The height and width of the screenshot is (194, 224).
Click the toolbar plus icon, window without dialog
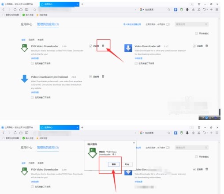coord(211,10)
